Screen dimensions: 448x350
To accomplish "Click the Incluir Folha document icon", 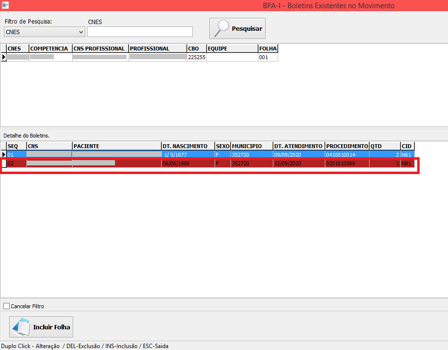I will [x=21, y=327].
